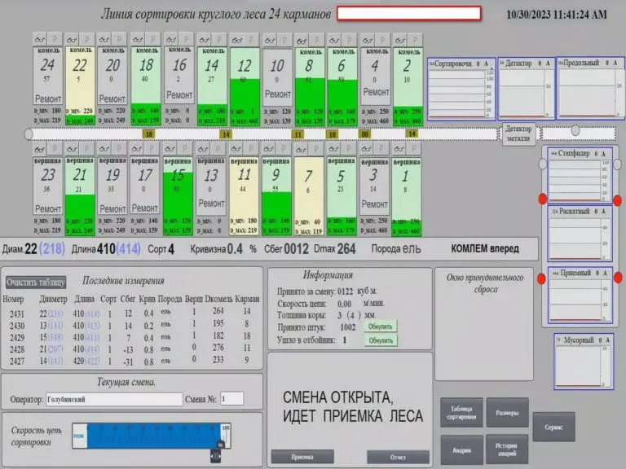The width and height of the screenshot is (626, 469).
Task: Click the glasses icon above pocket 4
Action: pos(368,40)
